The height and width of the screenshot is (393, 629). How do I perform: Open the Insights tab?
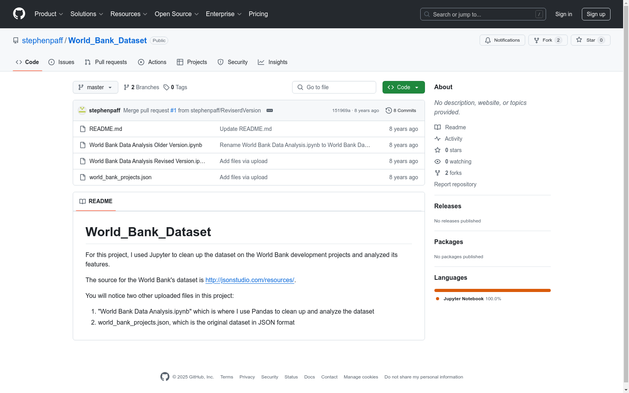pyautogui.click(x=272, y=62)
